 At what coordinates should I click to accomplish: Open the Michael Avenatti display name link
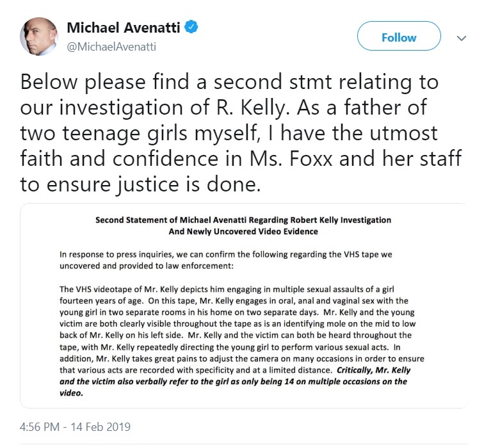tap(124, 28)
